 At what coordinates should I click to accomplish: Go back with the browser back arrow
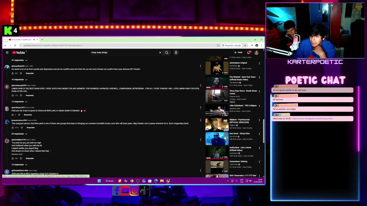[5, 45]
